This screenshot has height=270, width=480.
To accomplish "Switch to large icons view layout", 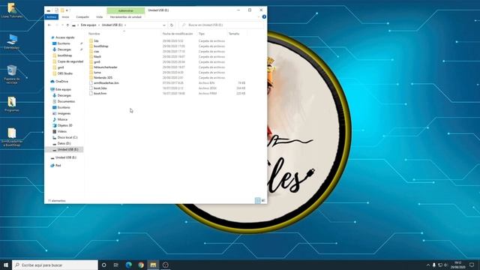I will 263,200.
